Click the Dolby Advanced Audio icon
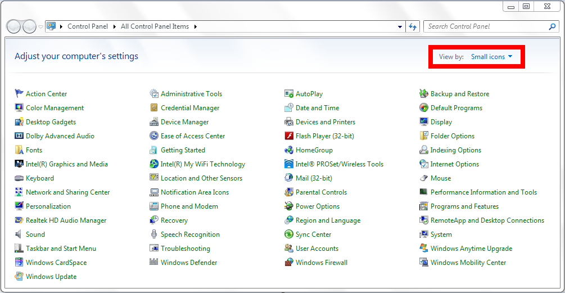Screen dimensions: 565x293 click(19, 136)
